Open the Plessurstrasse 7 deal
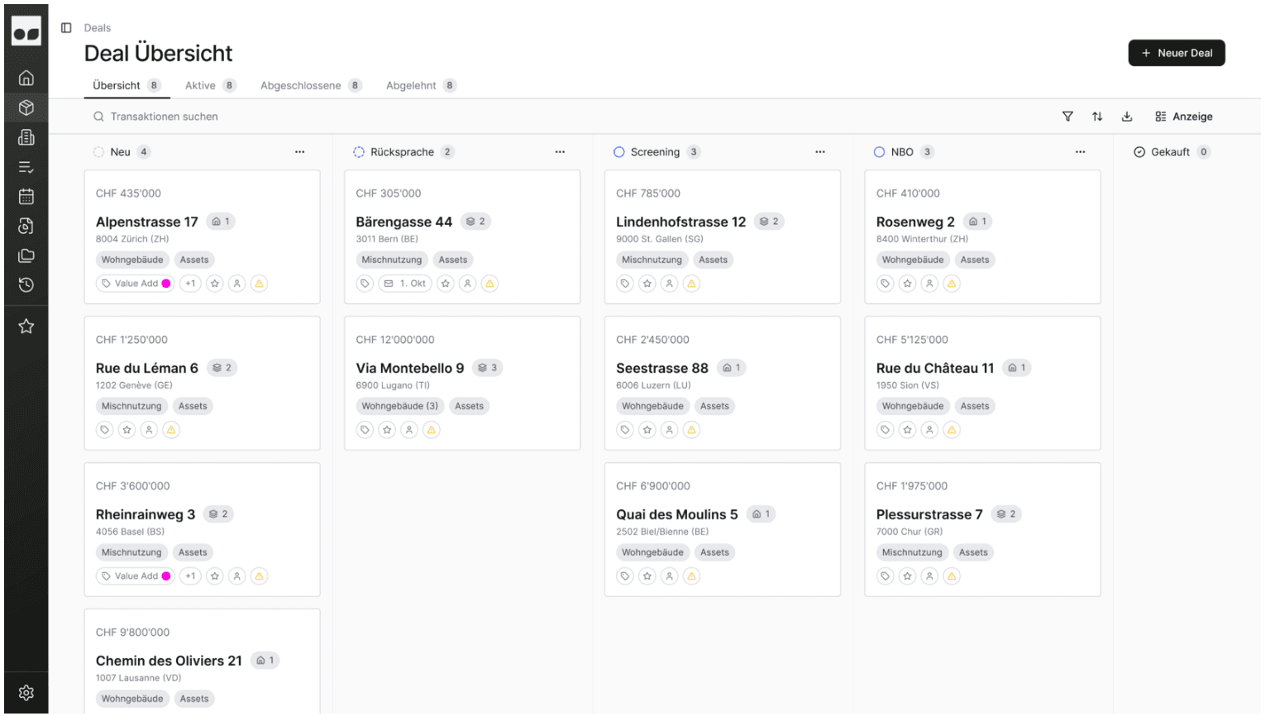Viewport: 1270px width, 716px height. [x=929, y=514]
